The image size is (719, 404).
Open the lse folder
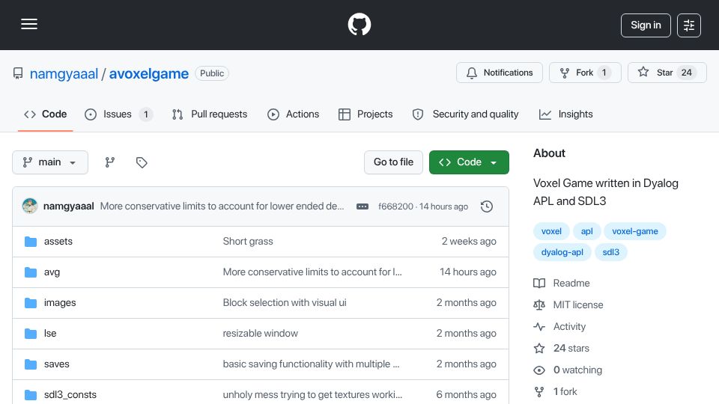click(x=50, y=334)
